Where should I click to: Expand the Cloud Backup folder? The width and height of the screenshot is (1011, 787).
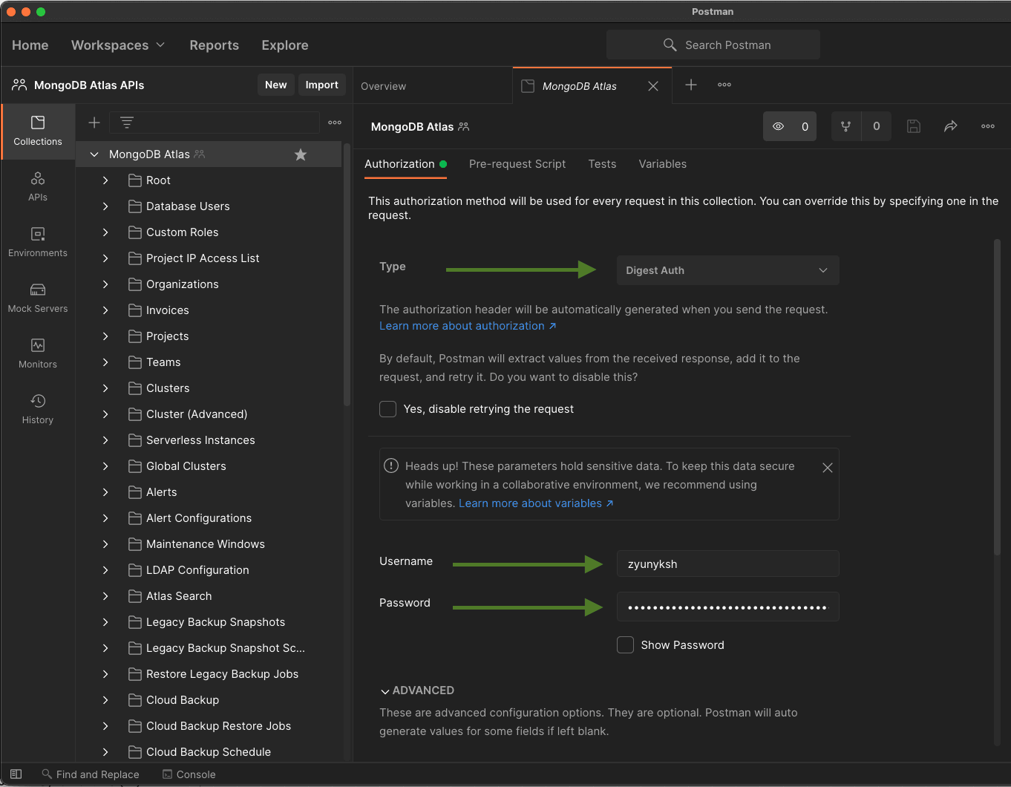105,700
